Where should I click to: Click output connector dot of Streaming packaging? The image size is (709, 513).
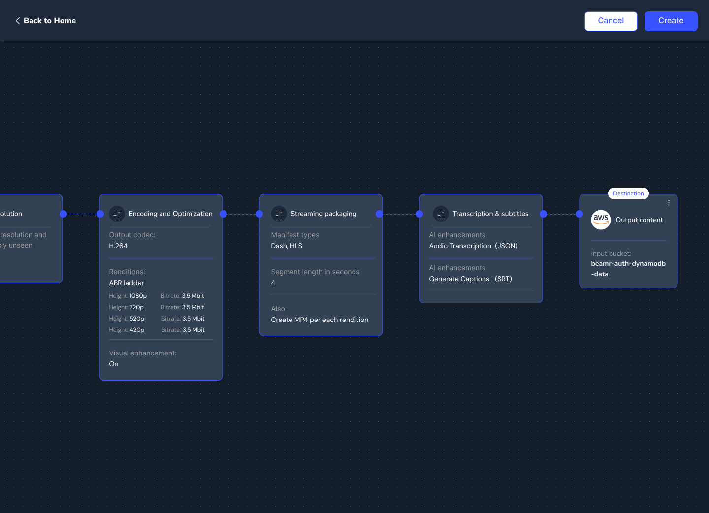(379, 214)
